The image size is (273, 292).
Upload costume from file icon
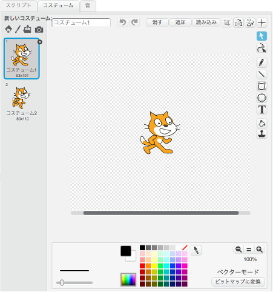[x=27, y=29]
